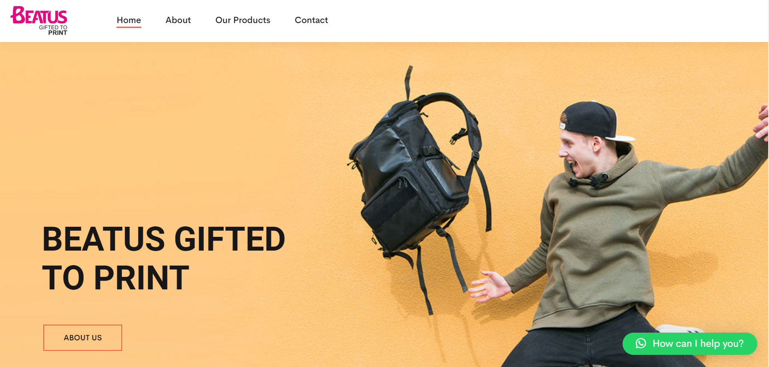Click the red underline beneath Home

coord(129,27)
